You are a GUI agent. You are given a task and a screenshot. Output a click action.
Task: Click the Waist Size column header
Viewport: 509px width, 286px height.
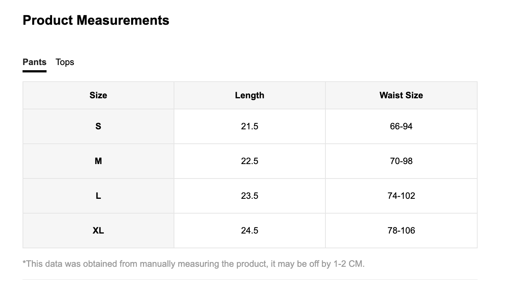coord(401,95)
